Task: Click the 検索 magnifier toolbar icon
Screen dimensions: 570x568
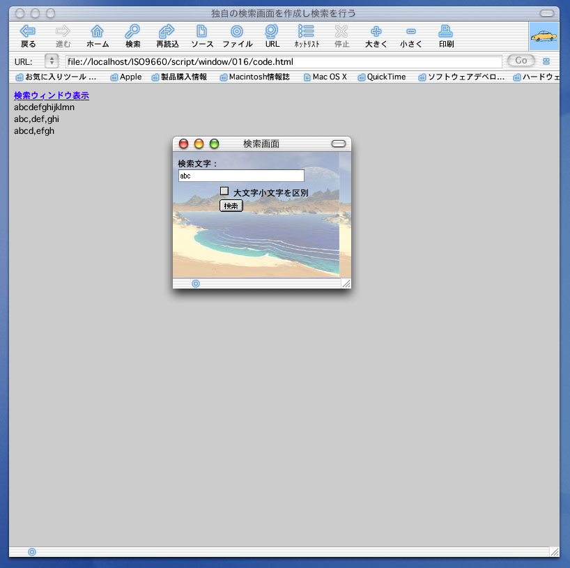Action: [132, 31]
